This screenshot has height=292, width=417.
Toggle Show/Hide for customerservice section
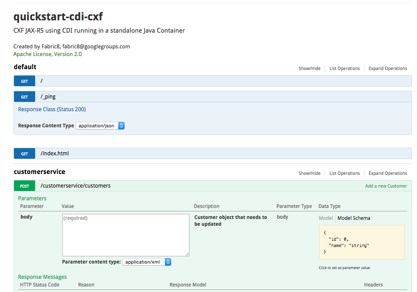(x=309, y=173)
